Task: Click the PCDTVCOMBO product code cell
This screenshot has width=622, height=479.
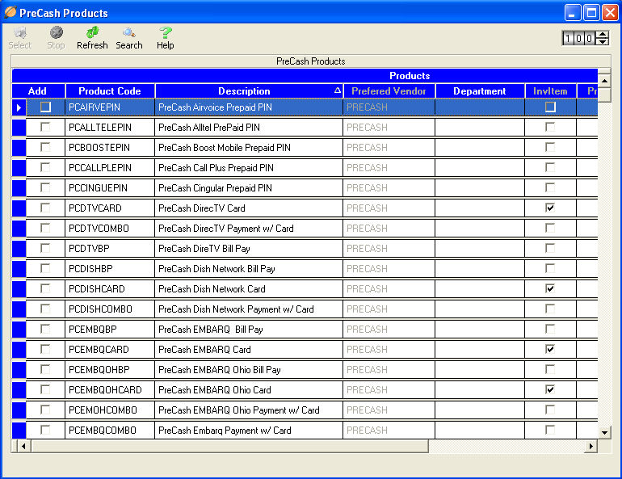Action: pyautogui.click(x=110, y=229)
